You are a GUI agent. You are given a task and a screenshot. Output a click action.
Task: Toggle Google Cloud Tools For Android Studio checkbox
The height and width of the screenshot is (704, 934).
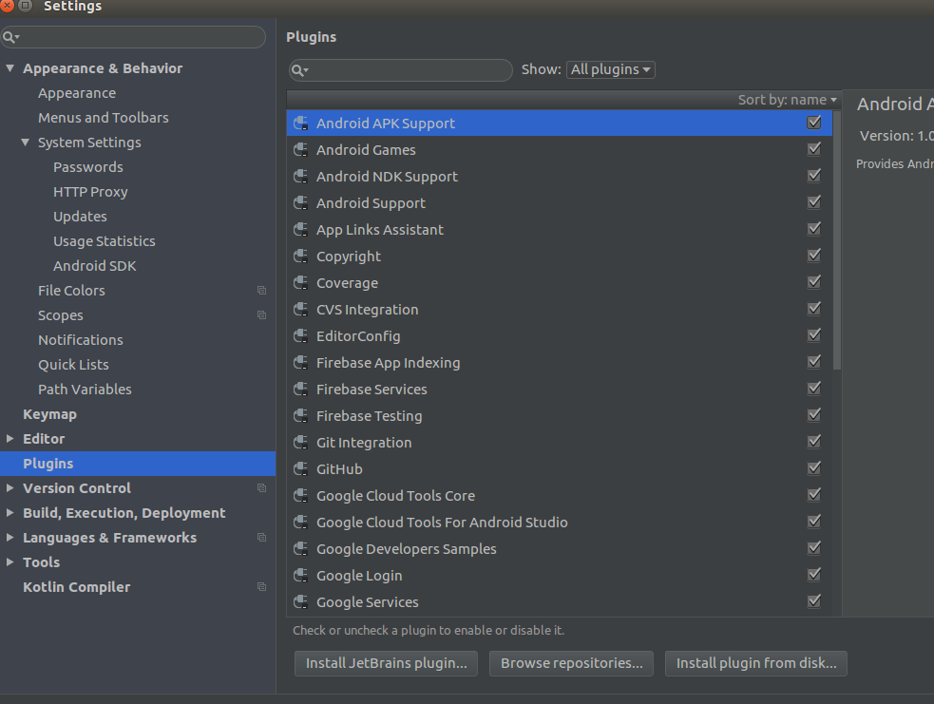pos(813,522)
